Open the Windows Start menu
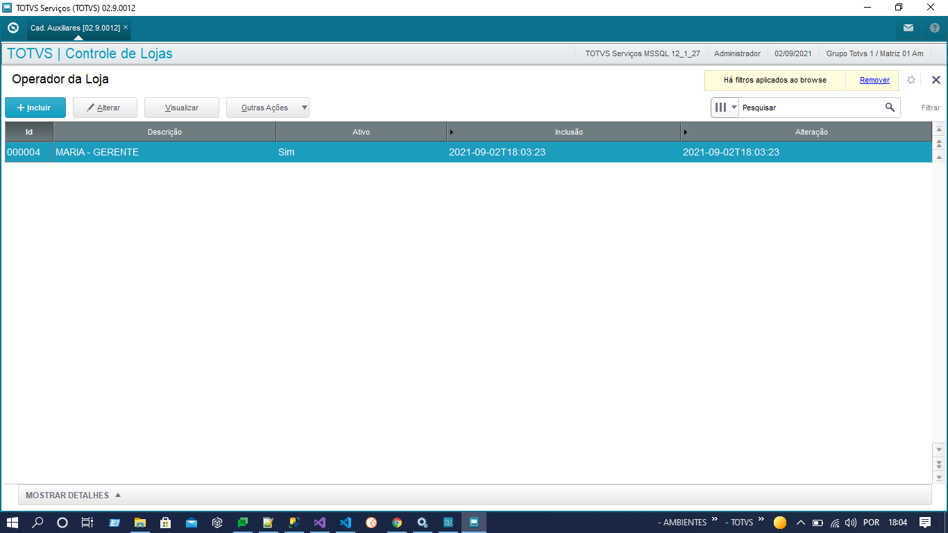 12,523
